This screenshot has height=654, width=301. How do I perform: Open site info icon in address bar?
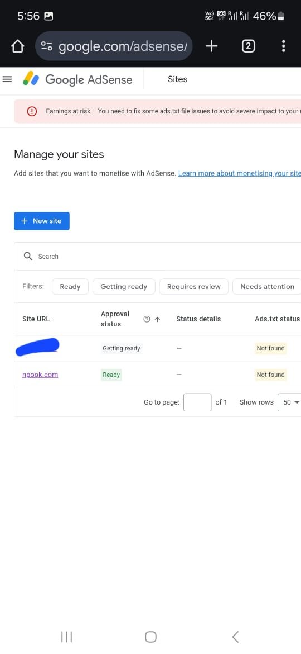click(x=47, y=46)
